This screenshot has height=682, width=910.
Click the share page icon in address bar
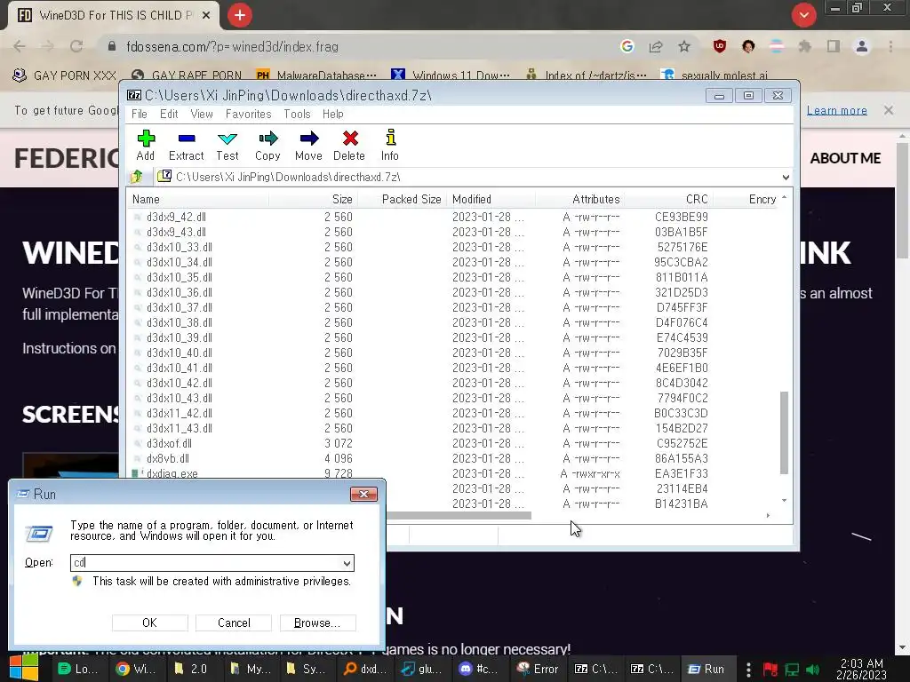[656, 46]
